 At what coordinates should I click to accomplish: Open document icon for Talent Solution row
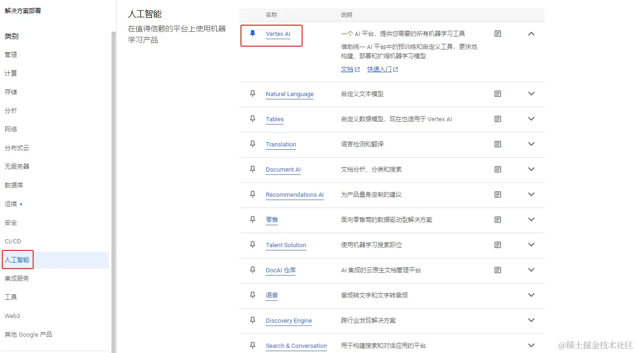(x=498, y=245)
